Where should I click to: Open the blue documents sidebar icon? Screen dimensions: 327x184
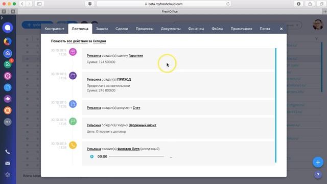(x=8, y=87)
